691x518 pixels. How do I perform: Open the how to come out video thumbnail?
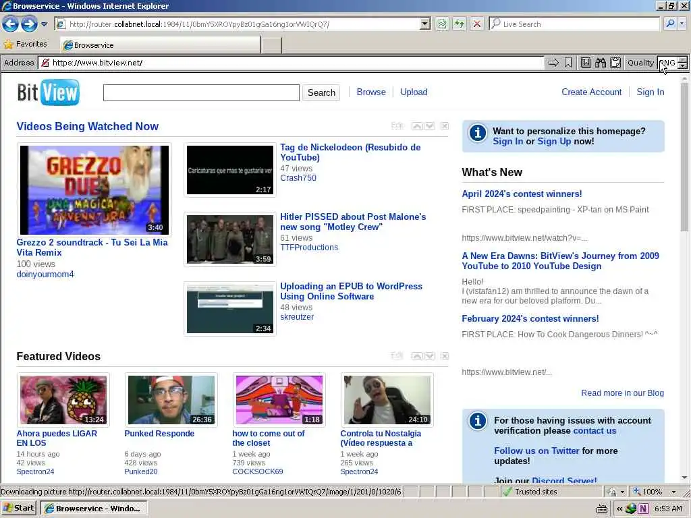pyautogui.click(x=279, y=400)
